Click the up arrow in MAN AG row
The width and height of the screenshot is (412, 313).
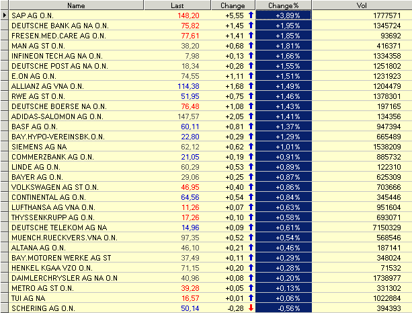251,46
